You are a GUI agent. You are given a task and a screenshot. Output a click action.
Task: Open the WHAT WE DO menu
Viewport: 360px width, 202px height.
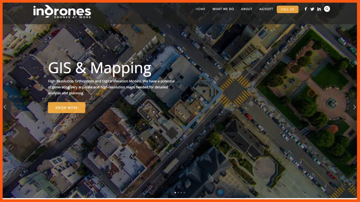223,9
